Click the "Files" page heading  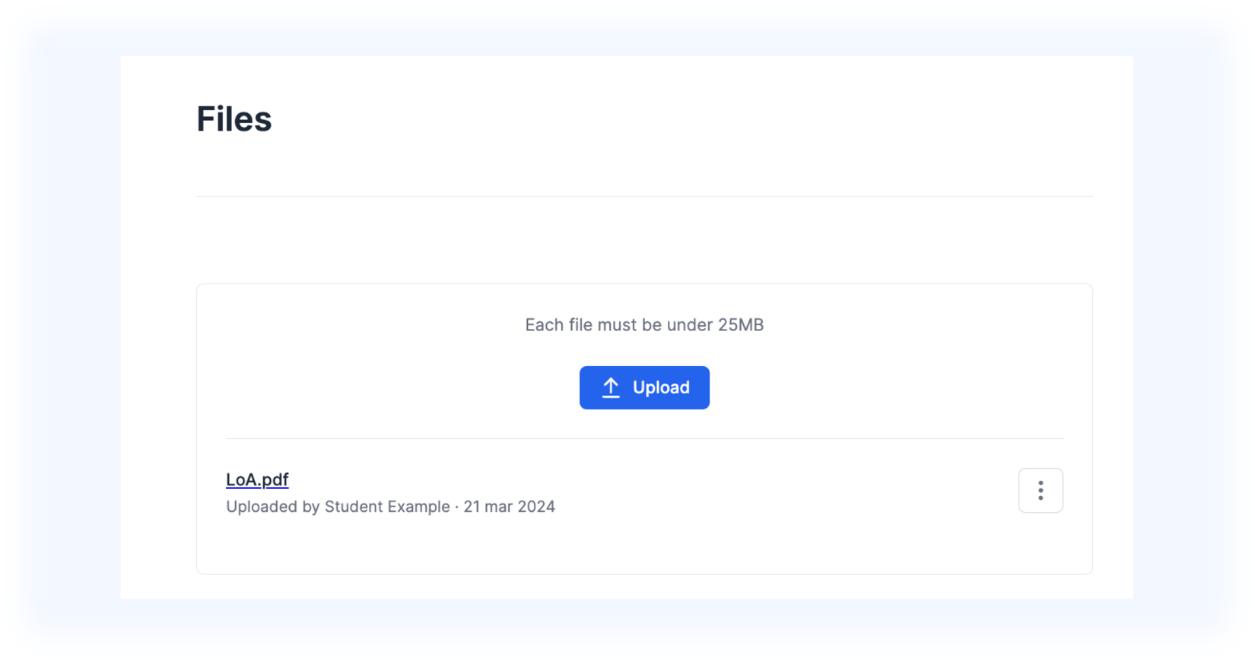234,119
